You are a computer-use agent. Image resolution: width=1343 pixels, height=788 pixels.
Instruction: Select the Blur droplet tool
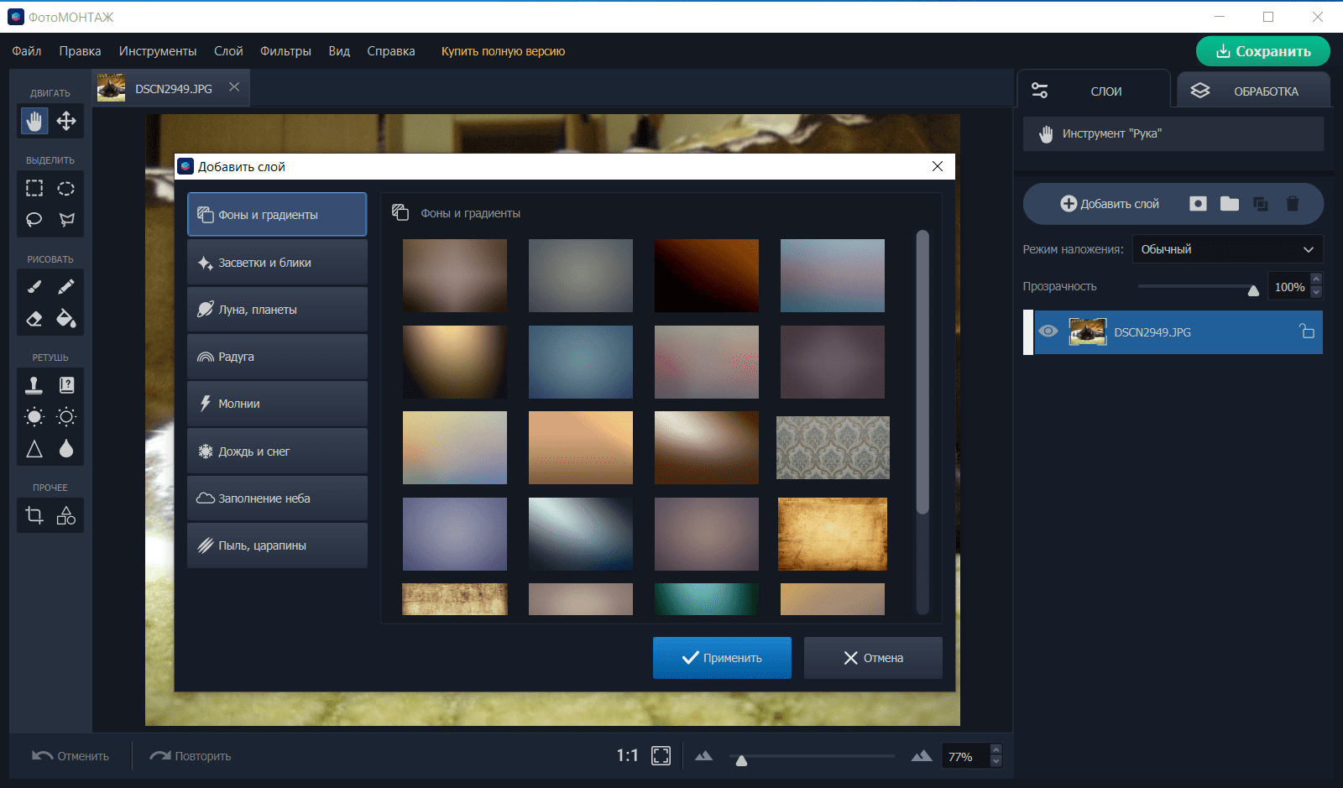coord(66,449)
